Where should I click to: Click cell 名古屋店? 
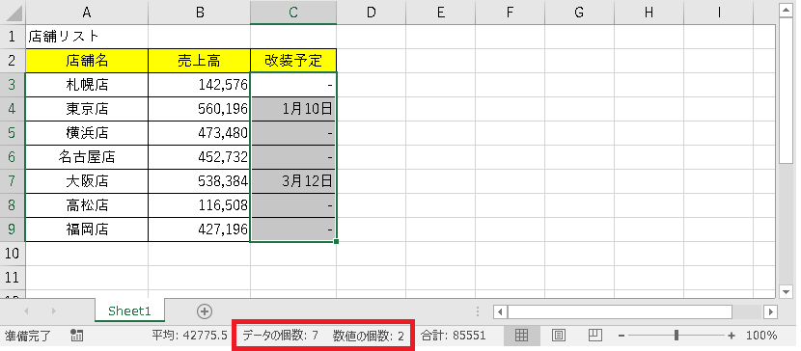[87, 157]
